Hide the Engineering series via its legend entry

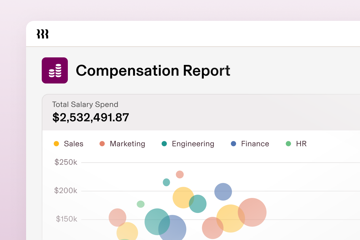pyautogui.click(x=187, y=143)
